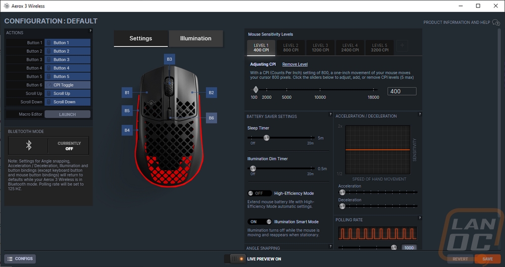Screen dimensions: 505x267
Task: Click the SteelSeries logo in title bar
Action: pyautogui.click(x=7, y=6)
